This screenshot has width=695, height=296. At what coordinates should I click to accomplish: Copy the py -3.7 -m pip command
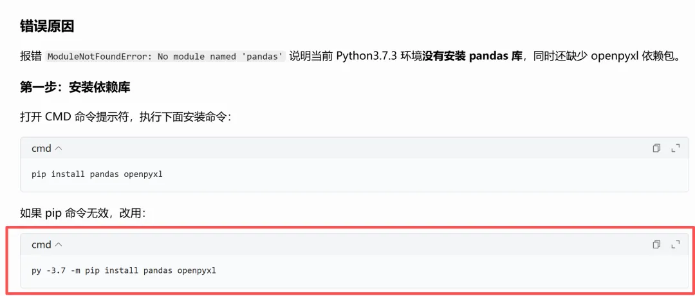pos(656,244)
